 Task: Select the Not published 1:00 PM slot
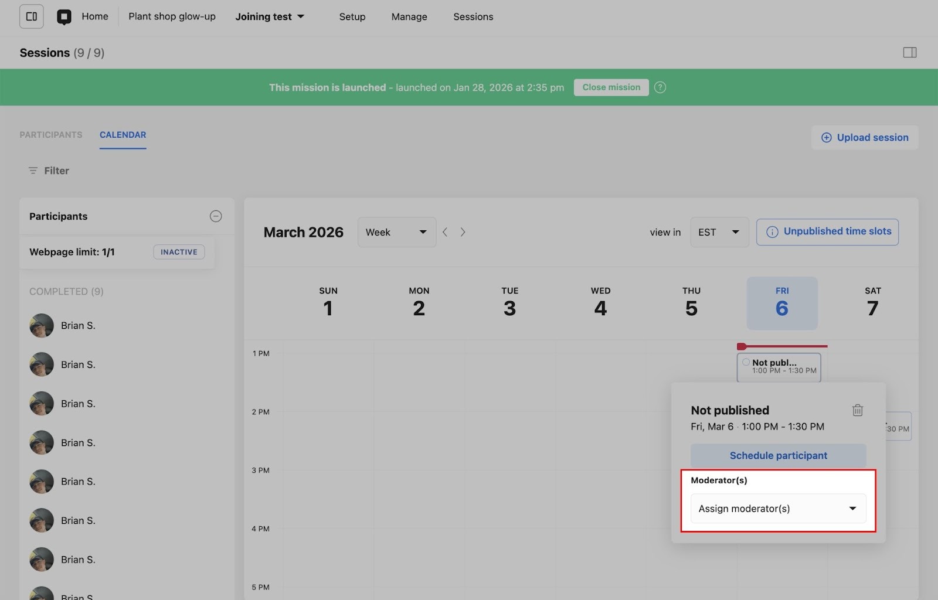click(779, 367)
